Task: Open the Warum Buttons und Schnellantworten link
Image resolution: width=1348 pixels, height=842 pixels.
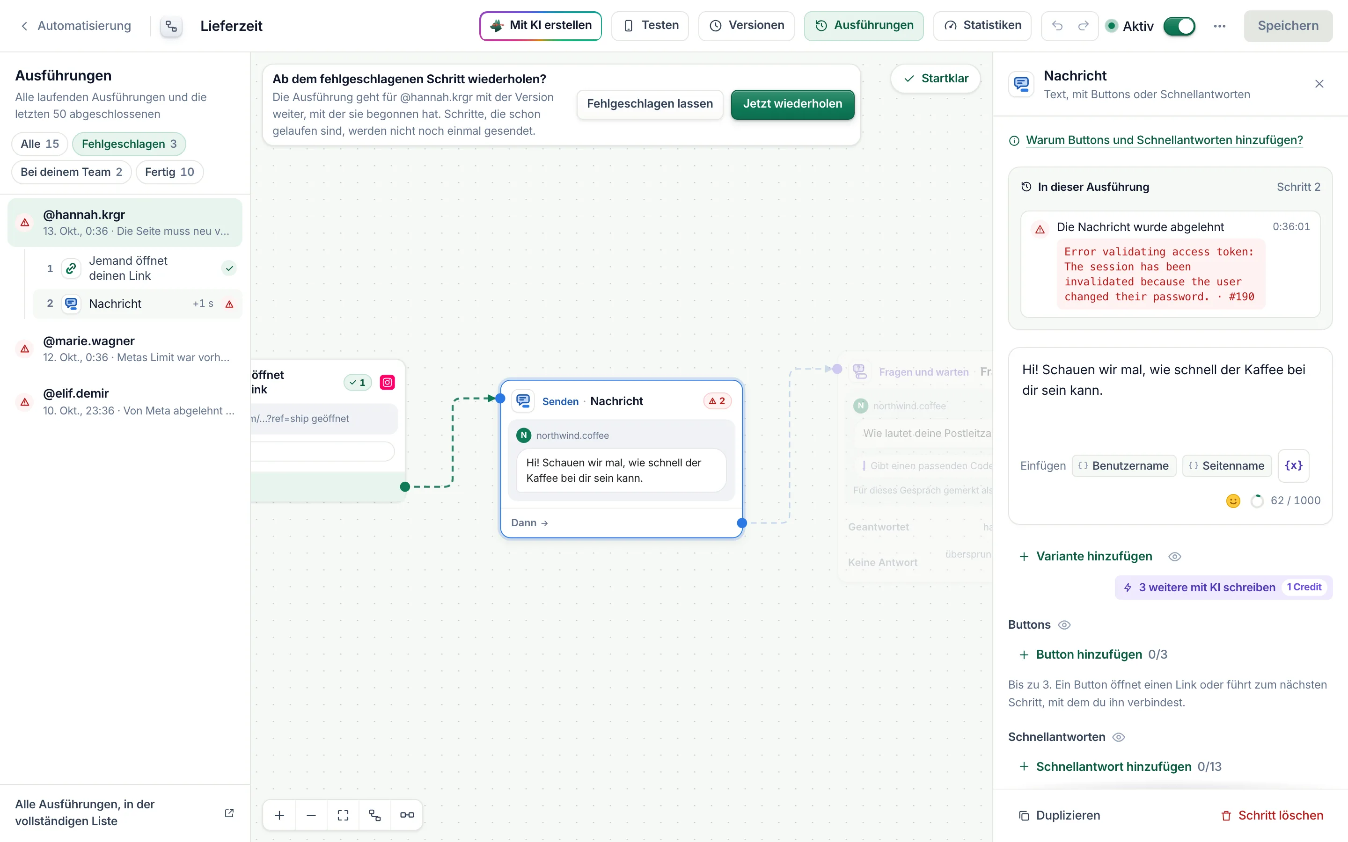Action: click(1164, 140)
